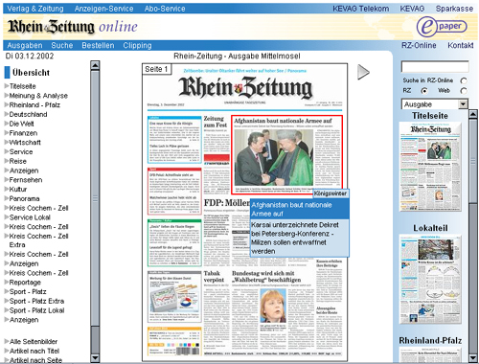Viewport: 479px width, 364px height.
Task: Expand Reise section
Action: coord(7,161)
